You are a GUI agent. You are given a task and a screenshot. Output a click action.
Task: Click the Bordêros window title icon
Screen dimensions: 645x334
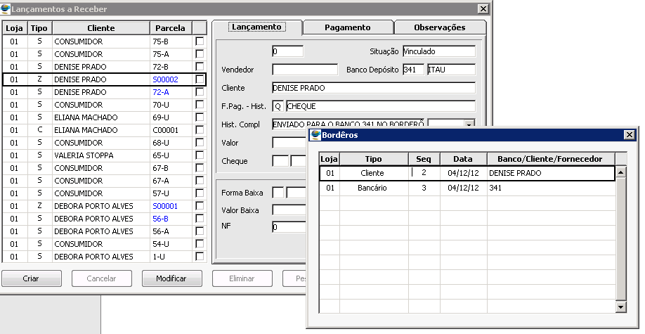tap(315, 134)
